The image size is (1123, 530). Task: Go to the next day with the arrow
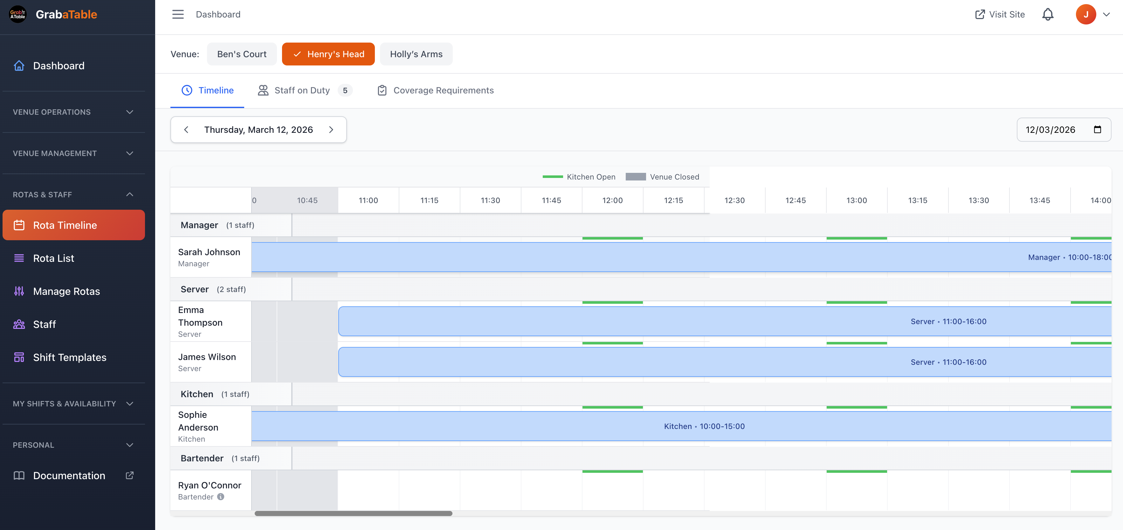[x=331, y=129]
